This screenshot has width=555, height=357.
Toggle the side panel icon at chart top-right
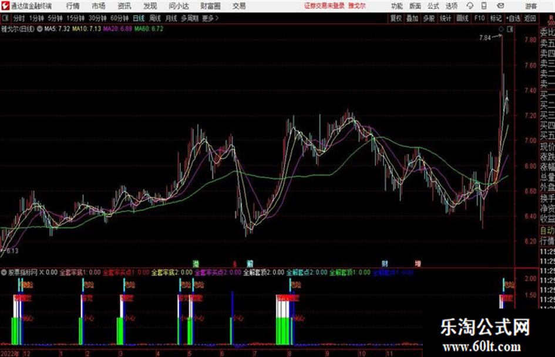tap(510, 29)
